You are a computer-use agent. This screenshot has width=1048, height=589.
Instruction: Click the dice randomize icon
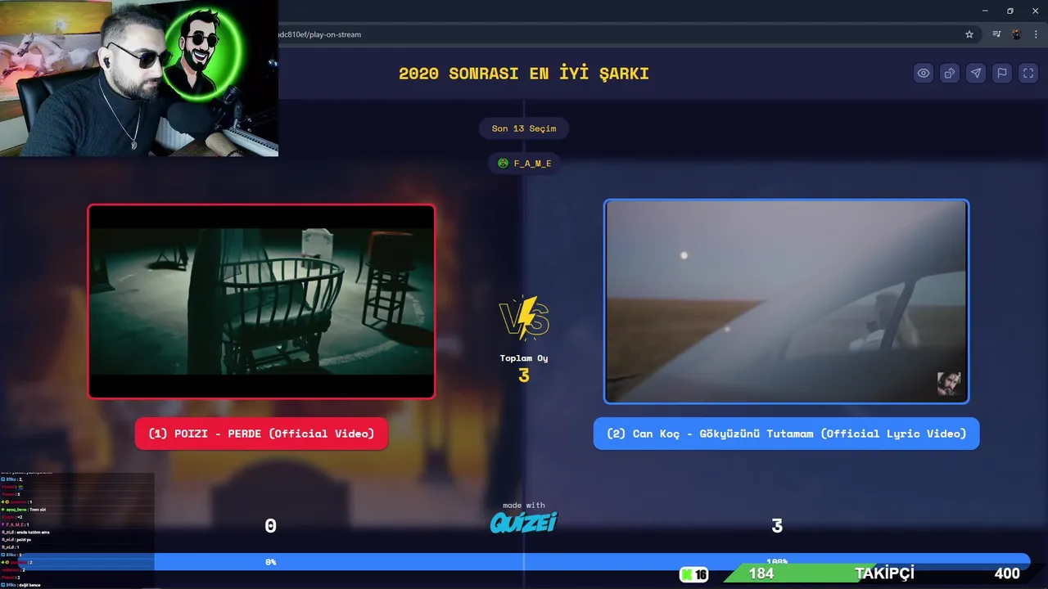pos(950,73)
